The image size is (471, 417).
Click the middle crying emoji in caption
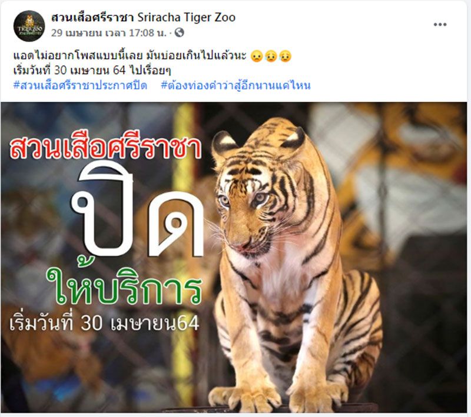271,56
